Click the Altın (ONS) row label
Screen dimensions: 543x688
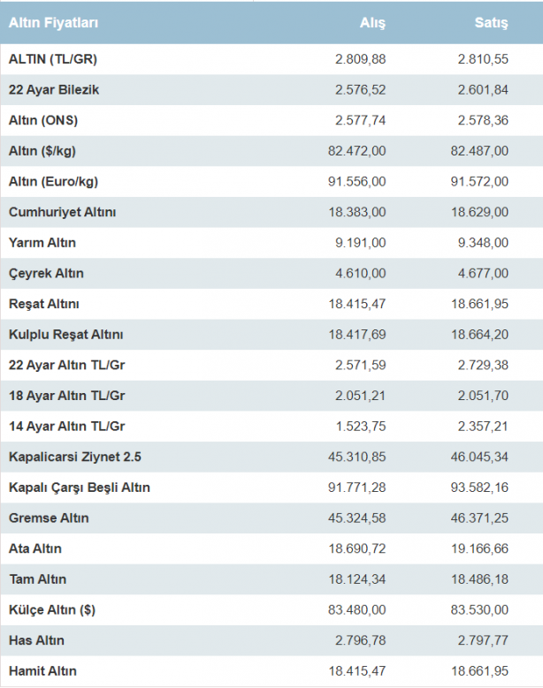point(49,120)
